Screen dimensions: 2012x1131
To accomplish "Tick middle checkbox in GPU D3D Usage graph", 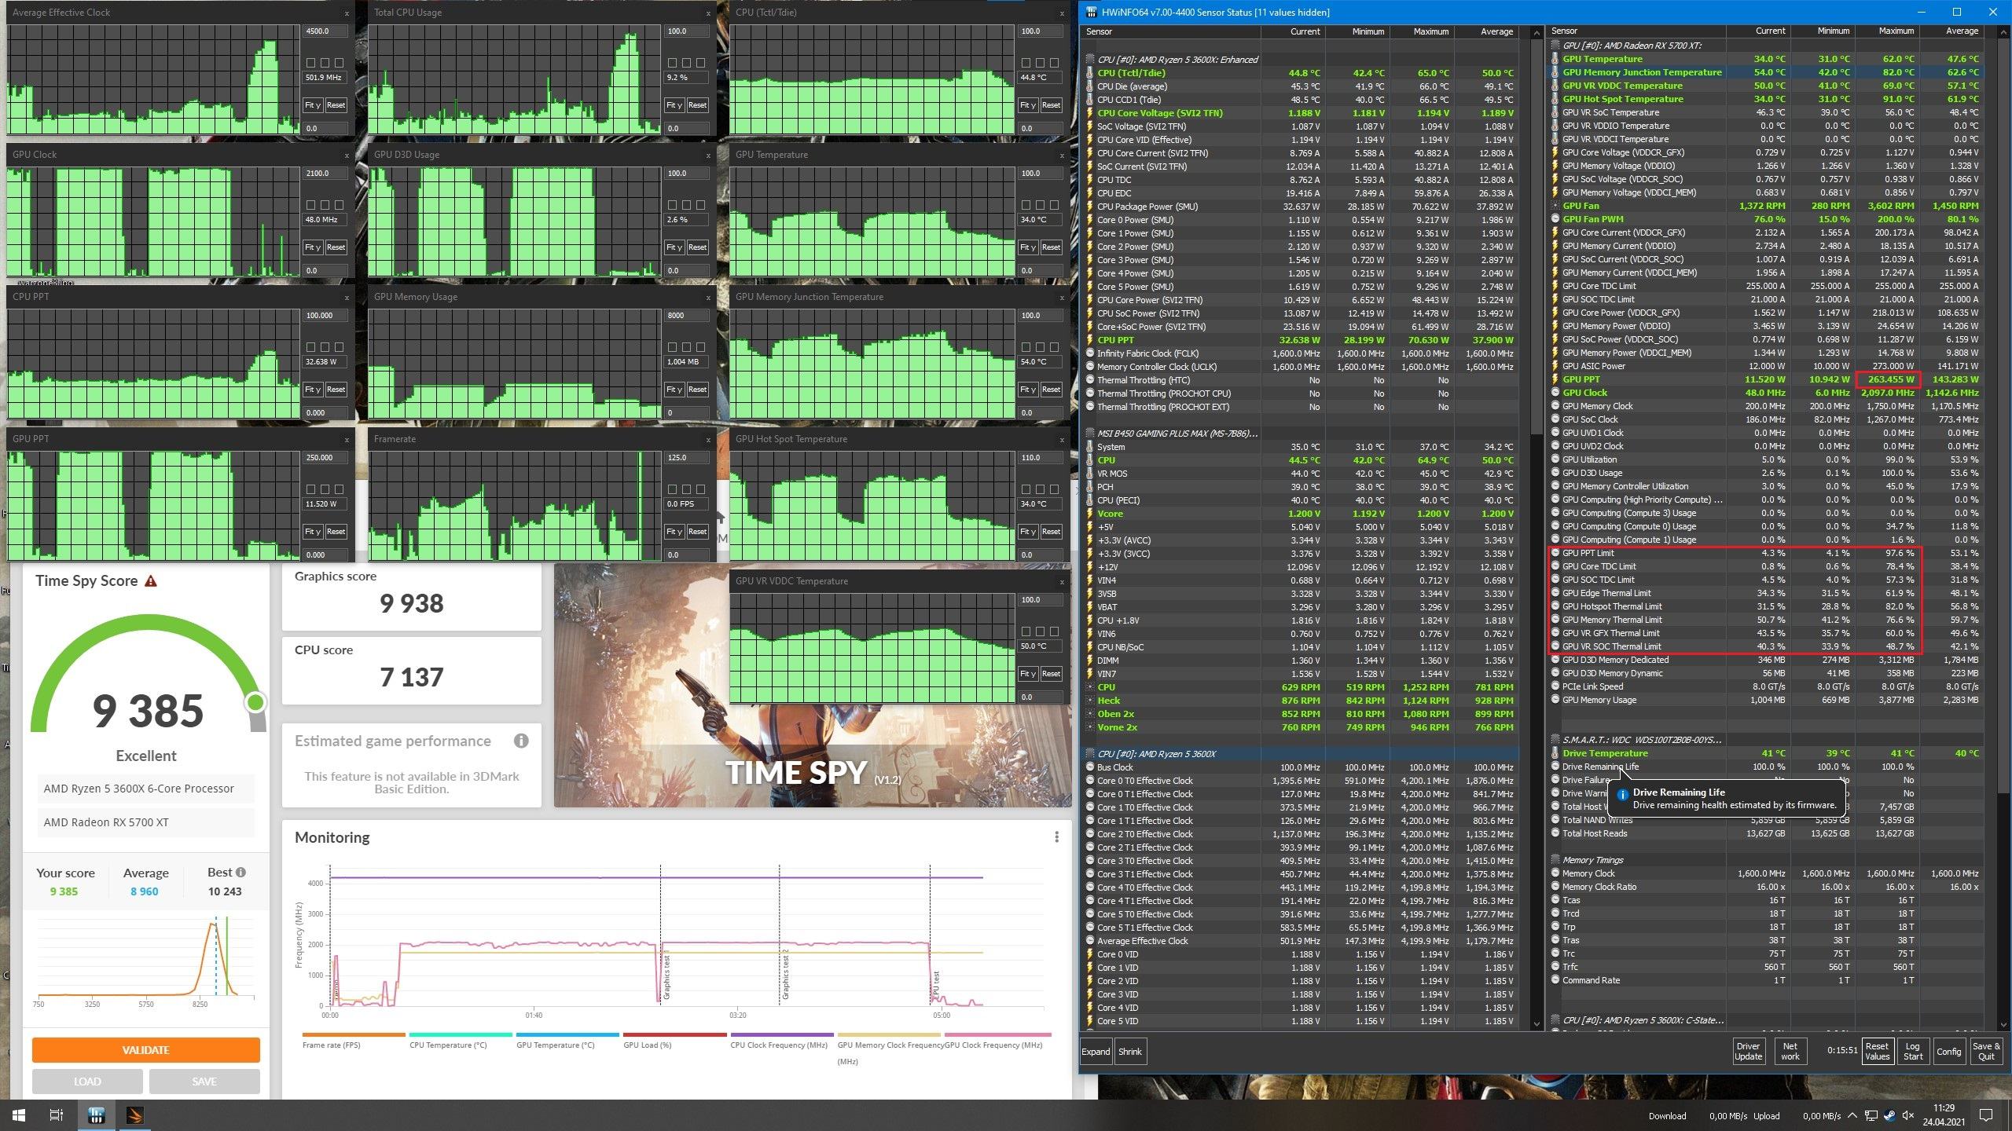I will click(x=686, y=204).
